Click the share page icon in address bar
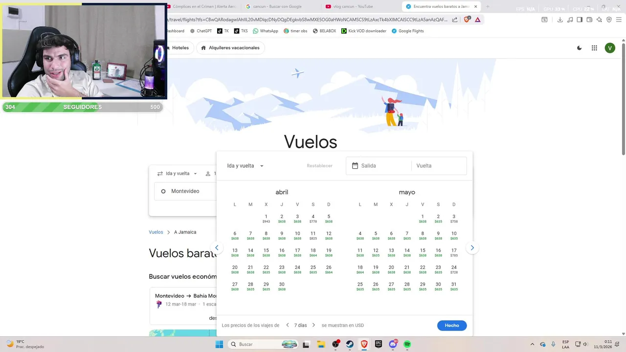The image size is (626, 352). click(x=455, y=20)
